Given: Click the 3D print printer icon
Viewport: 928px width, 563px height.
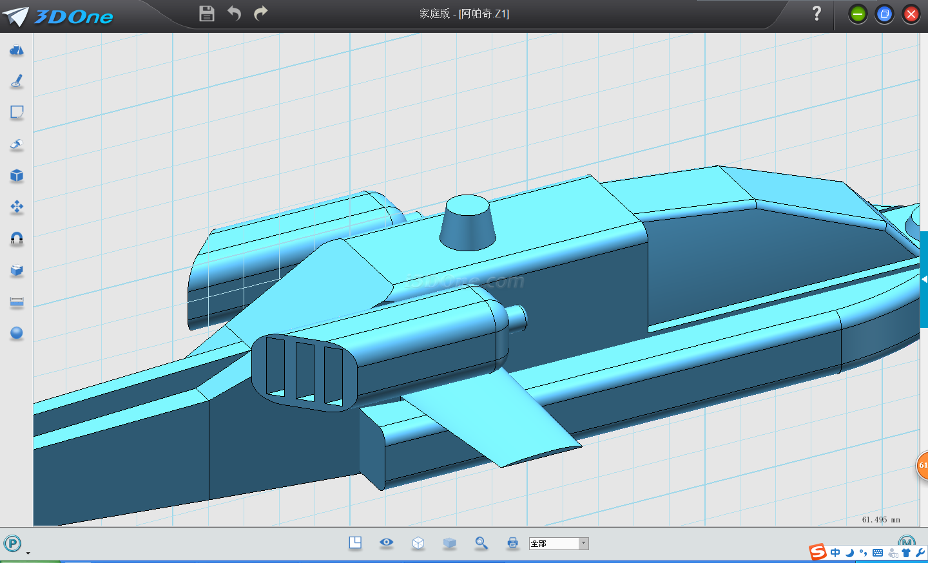Looking at the screenshot, I should [512, 543].
